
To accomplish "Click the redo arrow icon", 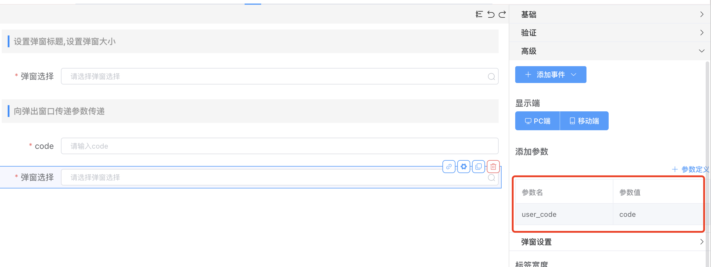I will (502, 14).
